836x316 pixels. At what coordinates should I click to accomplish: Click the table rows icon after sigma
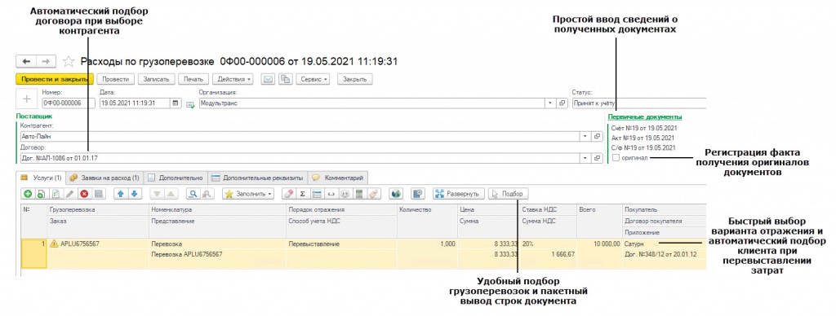pyautogui.click(x=317, y=194)
